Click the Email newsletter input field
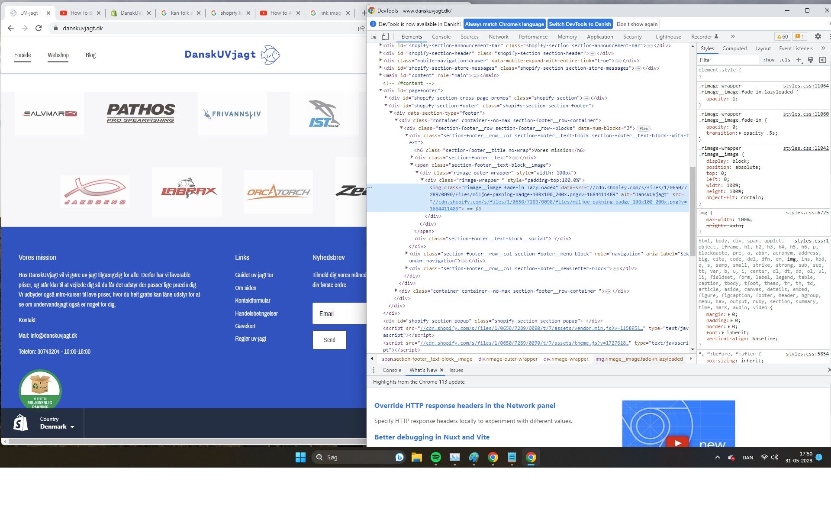Image resolution: width=831 pixels, height=523 pixels. pos(339,314)
